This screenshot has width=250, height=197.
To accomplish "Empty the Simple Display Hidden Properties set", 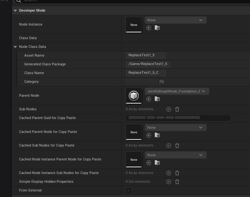I will (177, 182).
